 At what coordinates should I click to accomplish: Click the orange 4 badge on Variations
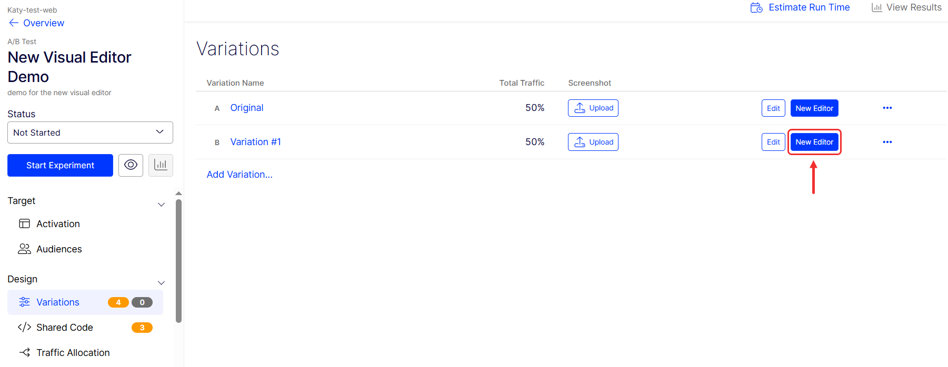(118, 302)
